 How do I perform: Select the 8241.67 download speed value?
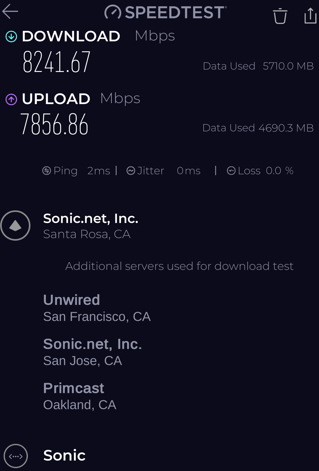click(56, 62)
